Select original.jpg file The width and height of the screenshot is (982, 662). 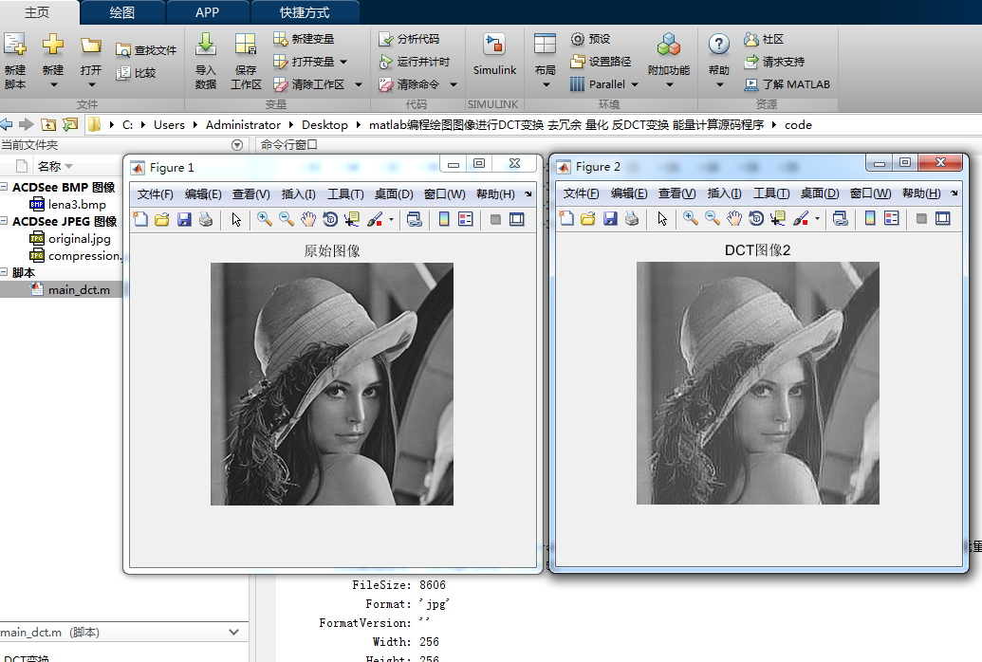point(70,239)
